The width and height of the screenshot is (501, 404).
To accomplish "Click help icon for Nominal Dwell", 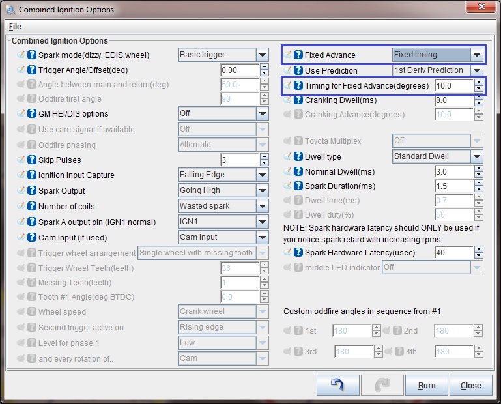I will [298, 172].
